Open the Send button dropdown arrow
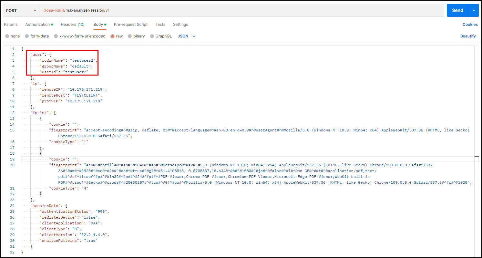This screenshot has width=482, height=258. click(474, 10)
